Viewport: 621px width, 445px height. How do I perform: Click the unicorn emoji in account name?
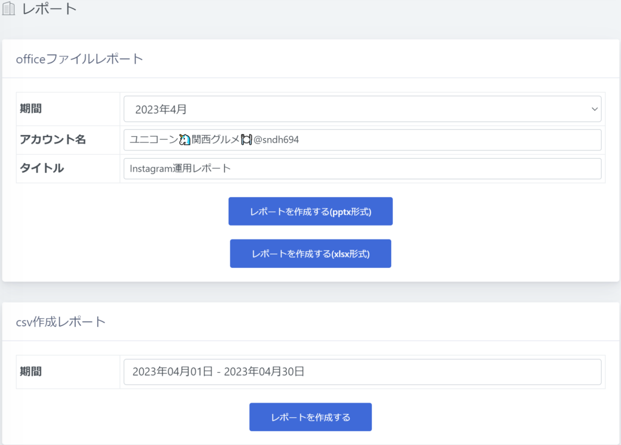point(185,140)
